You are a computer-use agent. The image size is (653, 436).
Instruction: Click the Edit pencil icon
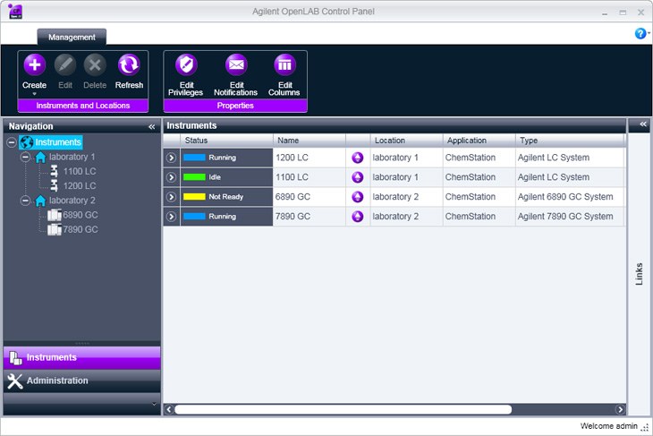point(65,64)
